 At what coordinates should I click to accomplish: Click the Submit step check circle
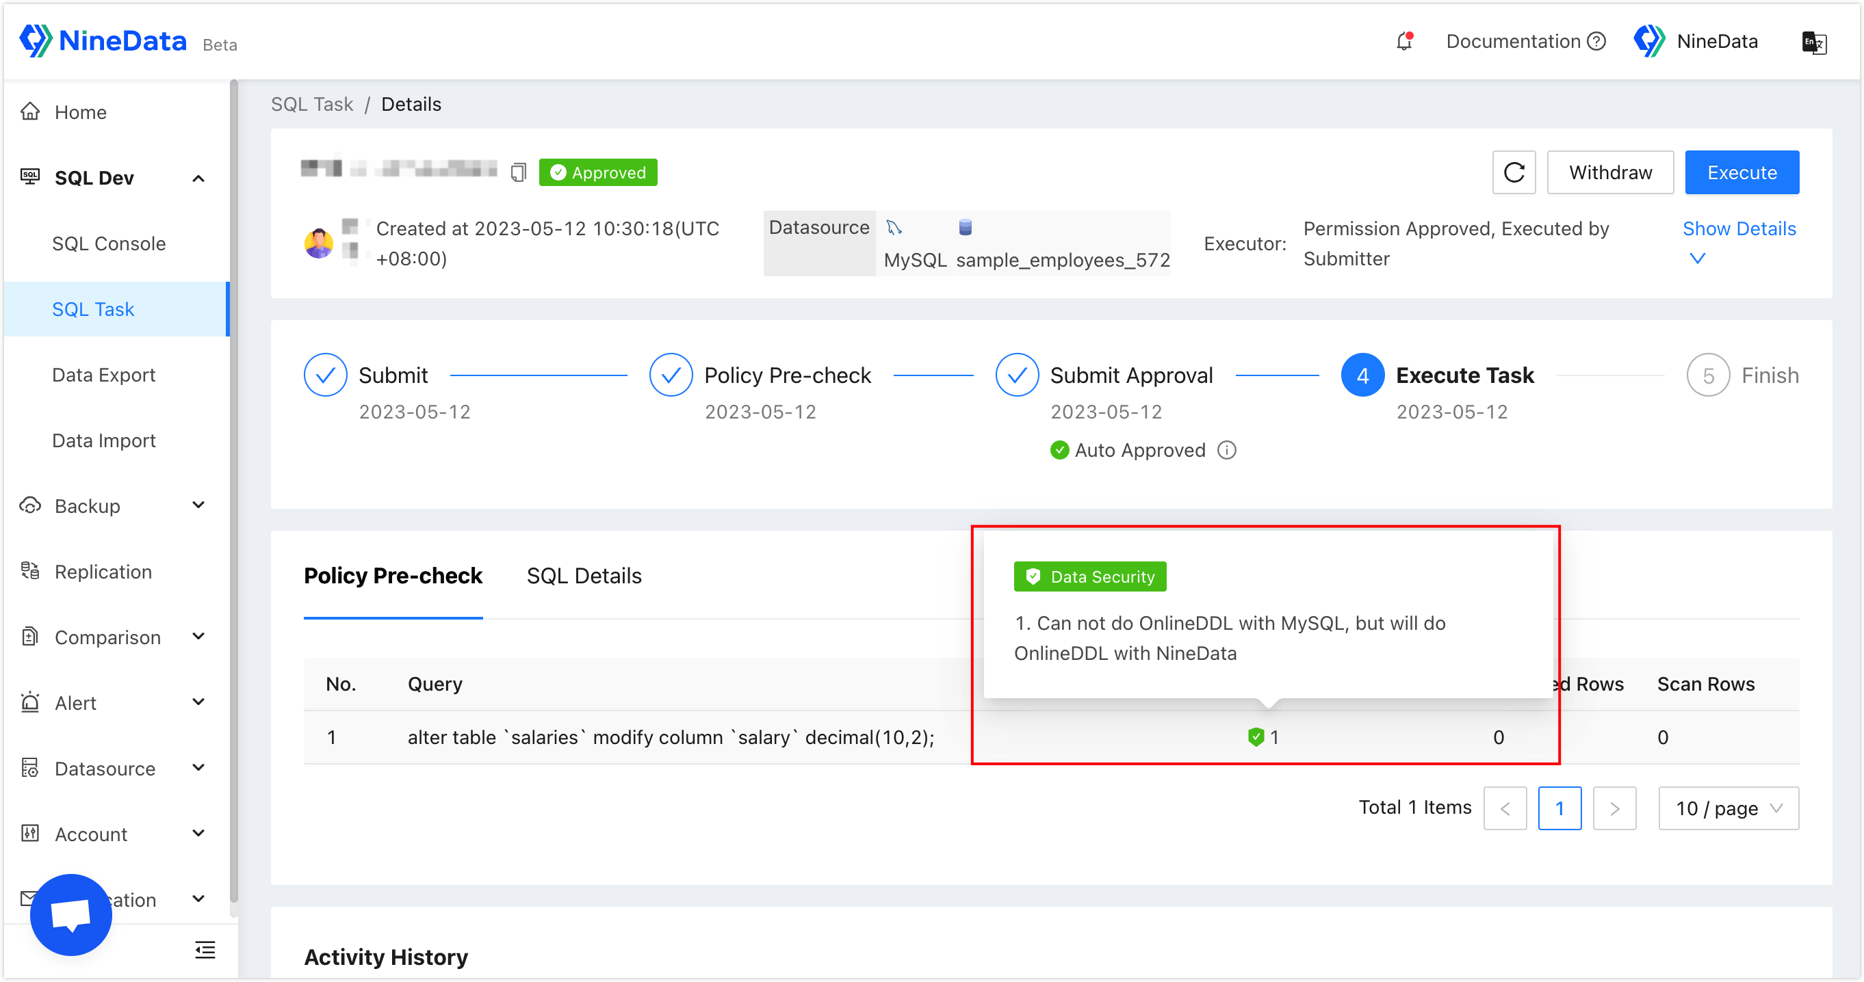pos(326,375)
